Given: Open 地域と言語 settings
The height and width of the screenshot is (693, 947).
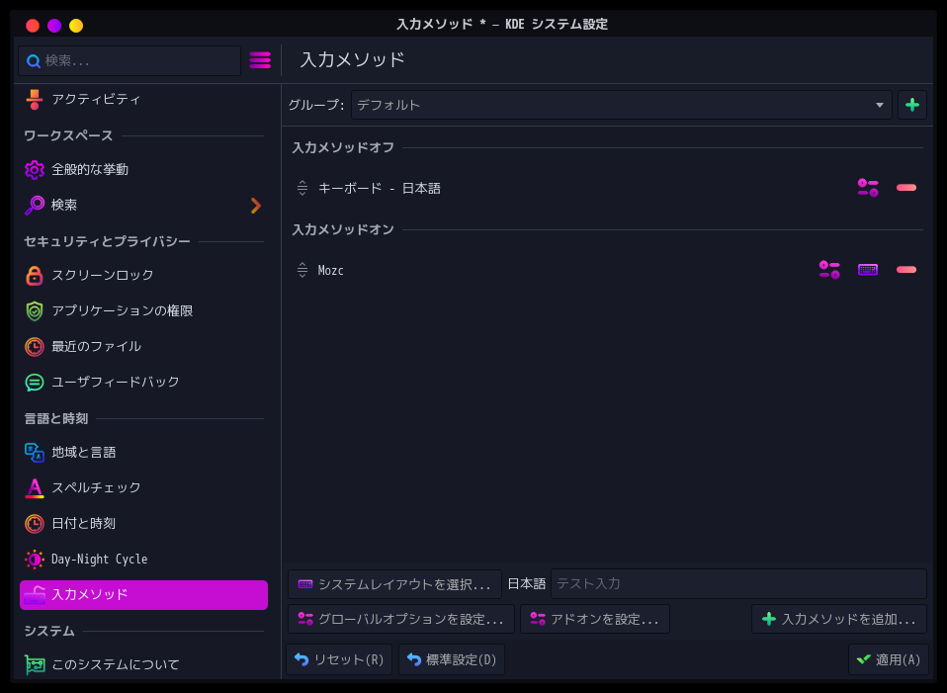Looking at the screenshot, I should (143, 453).
